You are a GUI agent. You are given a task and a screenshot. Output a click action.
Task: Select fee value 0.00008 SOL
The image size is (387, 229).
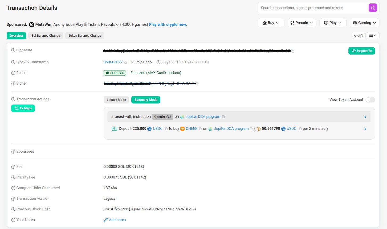coord(124,166)
